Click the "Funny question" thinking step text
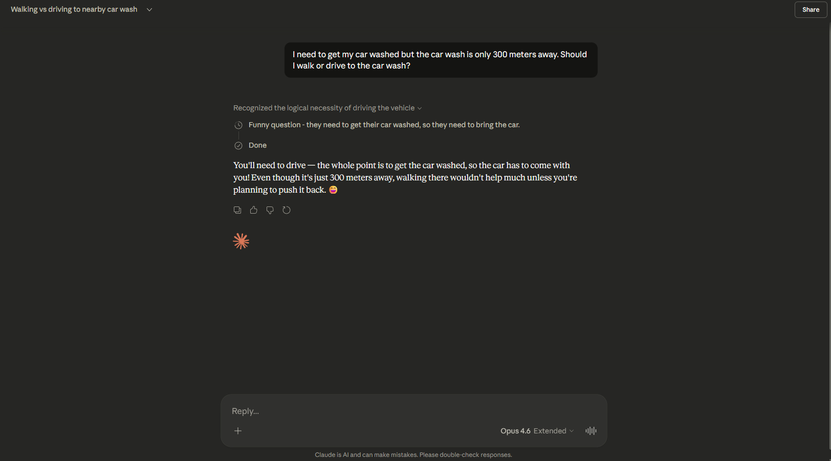Viewport: 831px width, 461px height. [384, 125]
